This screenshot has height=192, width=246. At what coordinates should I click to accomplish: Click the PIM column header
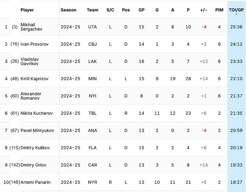219,10
